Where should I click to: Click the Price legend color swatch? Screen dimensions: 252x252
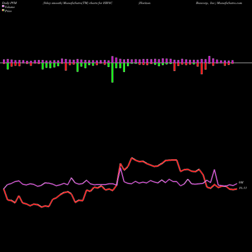[x=3, y=11]
